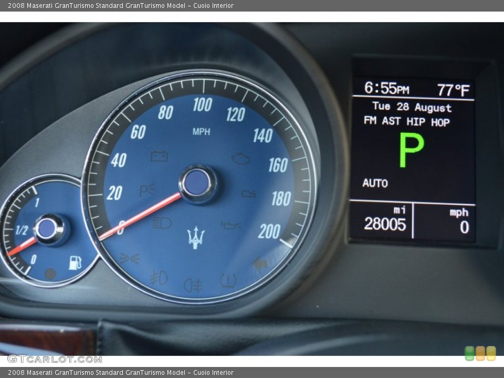This screenshot has width=504, height=378.
Task: Click the fuel gauge center hub cap
Action: click(x=49, y=228)
